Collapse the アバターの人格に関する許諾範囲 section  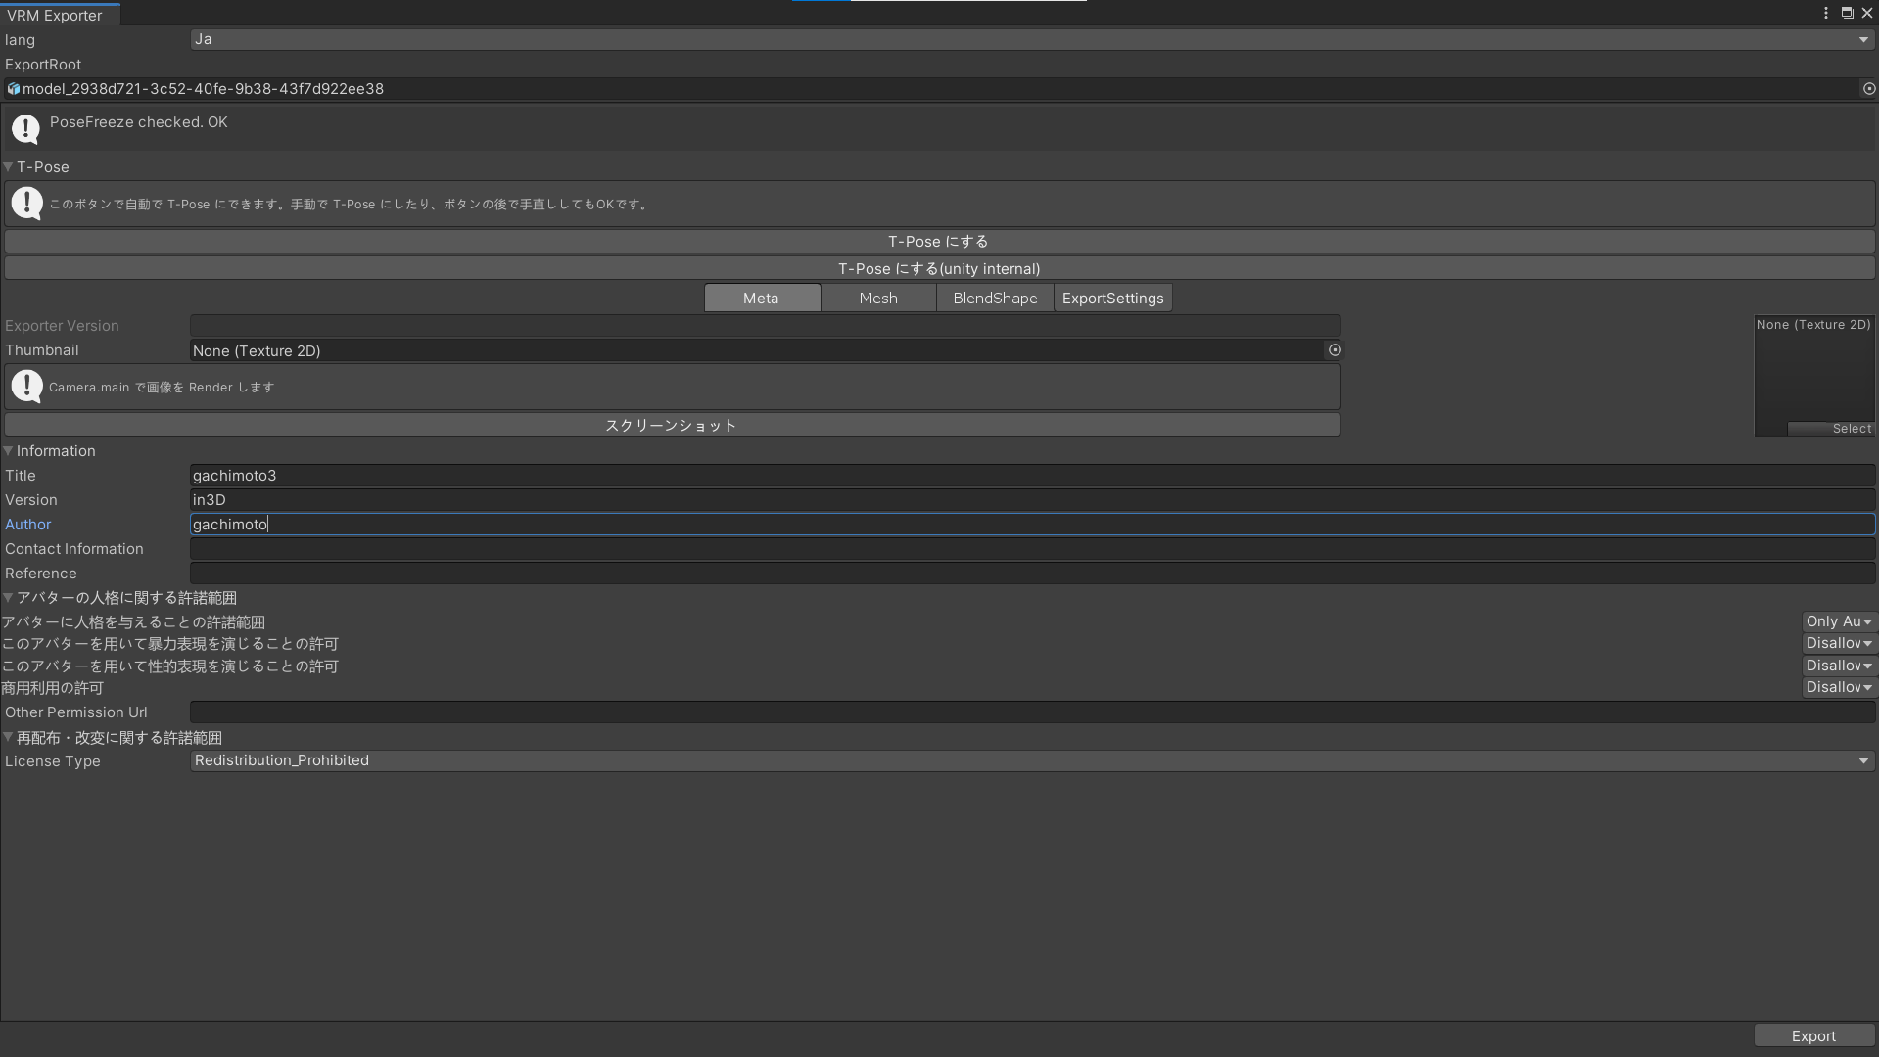[x=8, y=598]
